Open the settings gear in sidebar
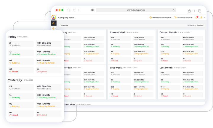 click(x=53, y=29)
